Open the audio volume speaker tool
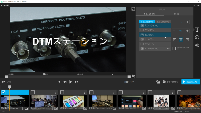201x113 pixels. point(197,45)
